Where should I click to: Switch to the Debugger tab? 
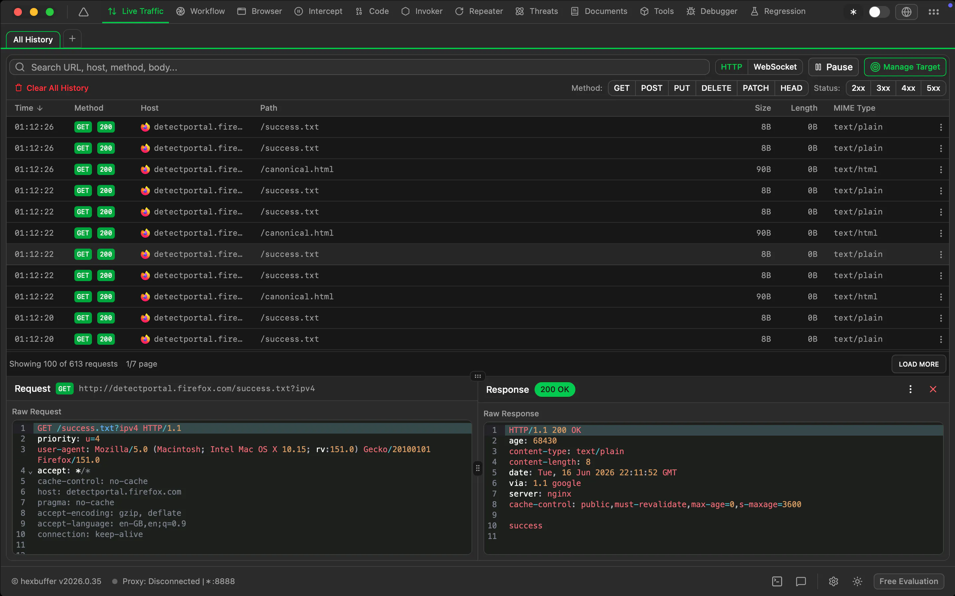(x=712, y=11)
